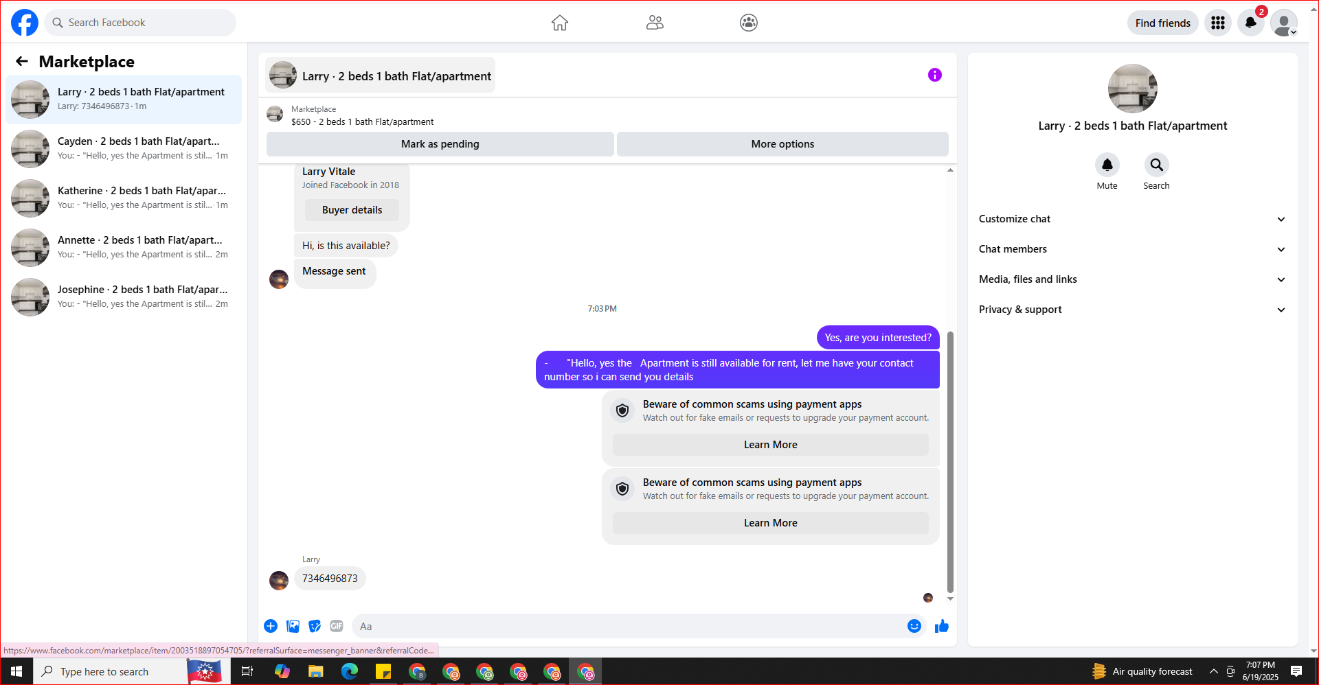The height and width of the screenshot is (685, 1319).
Task: Click the Copilot taskbar icon
Action: (282, 671)
